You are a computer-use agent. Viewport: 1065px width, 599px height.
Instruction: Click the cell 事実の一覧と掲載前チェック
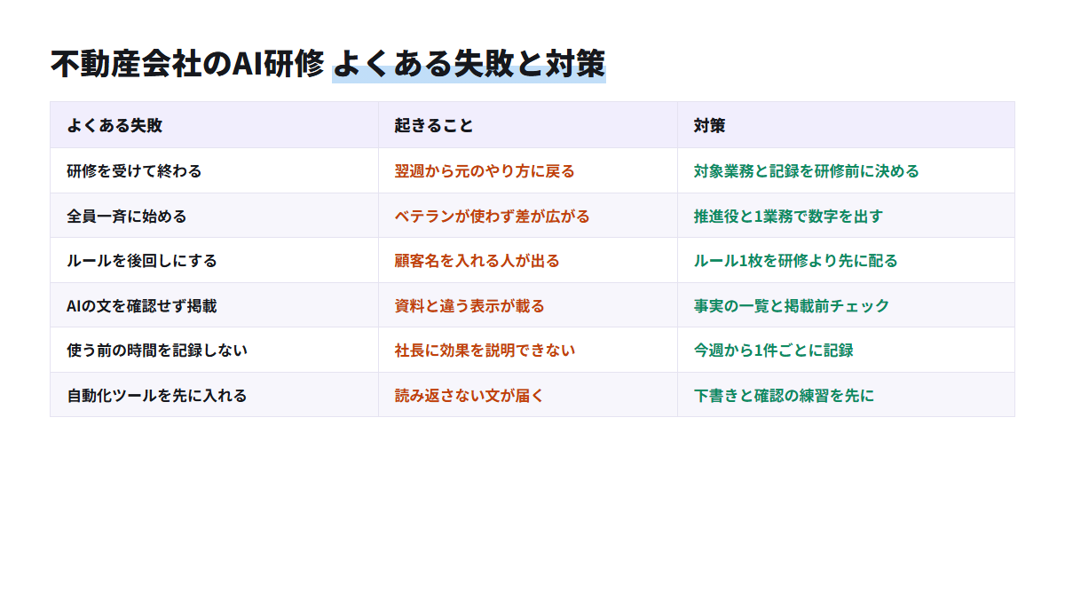pos(846,305)
